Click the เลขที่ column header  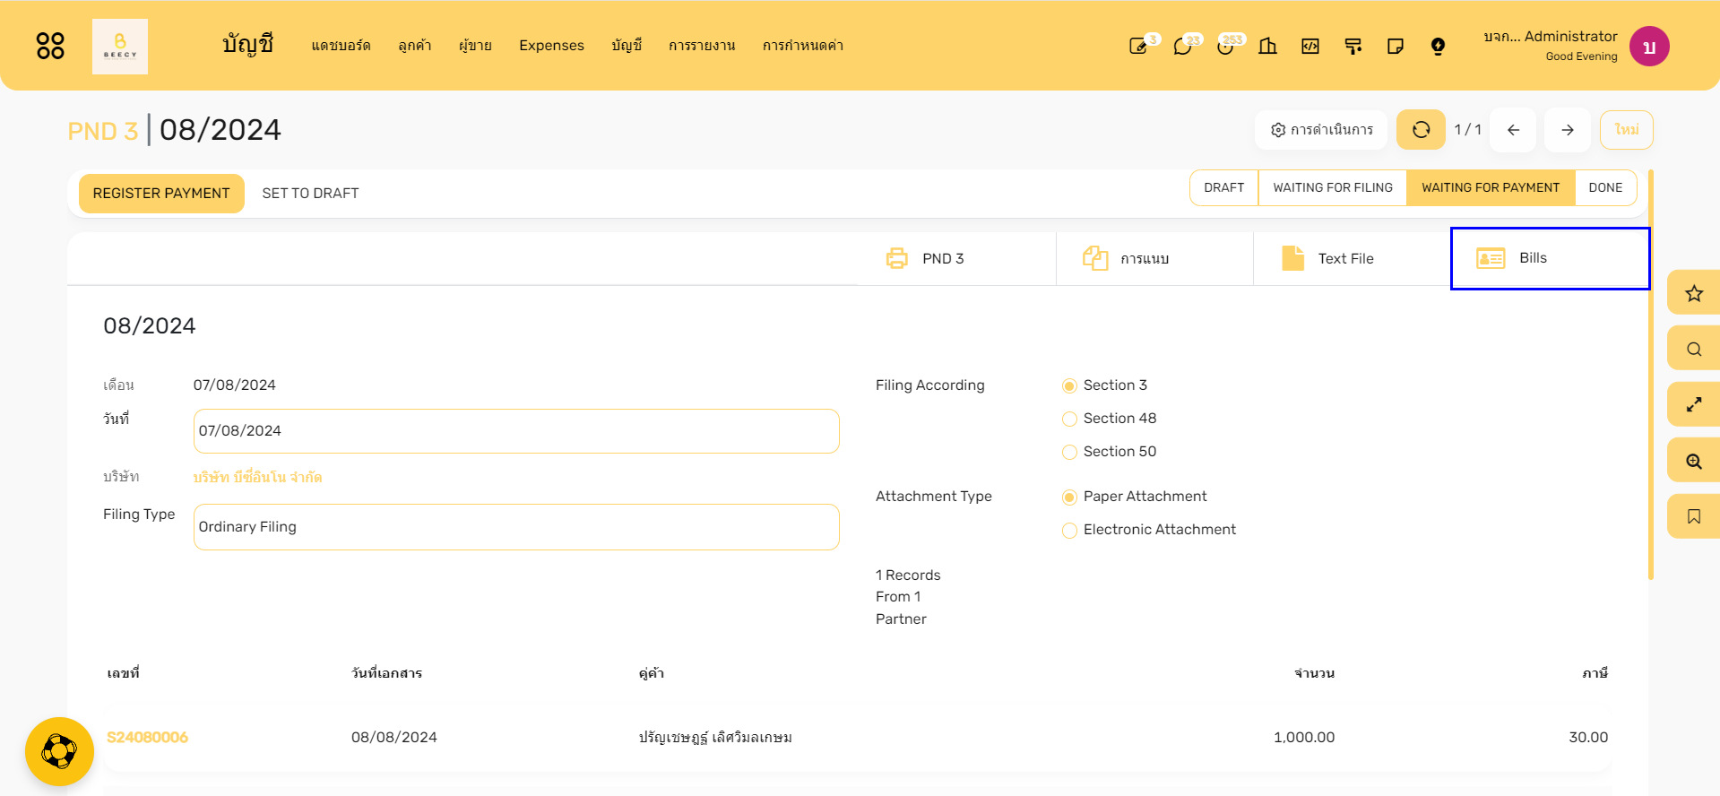123,673
